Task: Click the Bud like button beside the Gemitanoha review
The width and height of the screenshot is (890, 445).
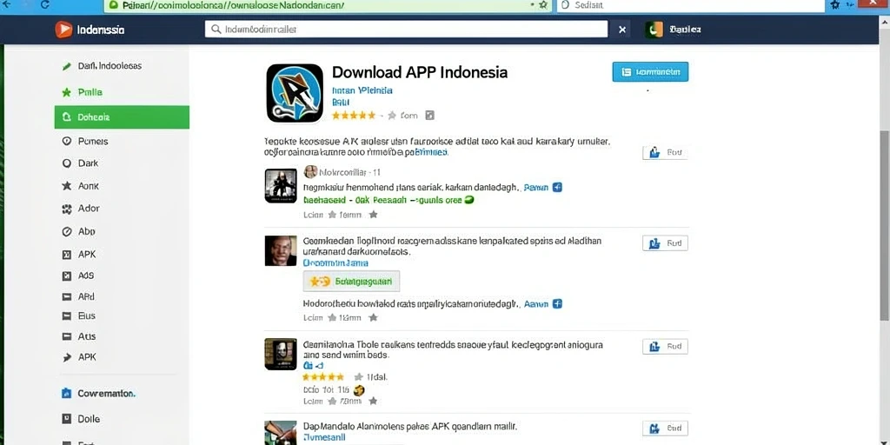Action: [665, 346]
